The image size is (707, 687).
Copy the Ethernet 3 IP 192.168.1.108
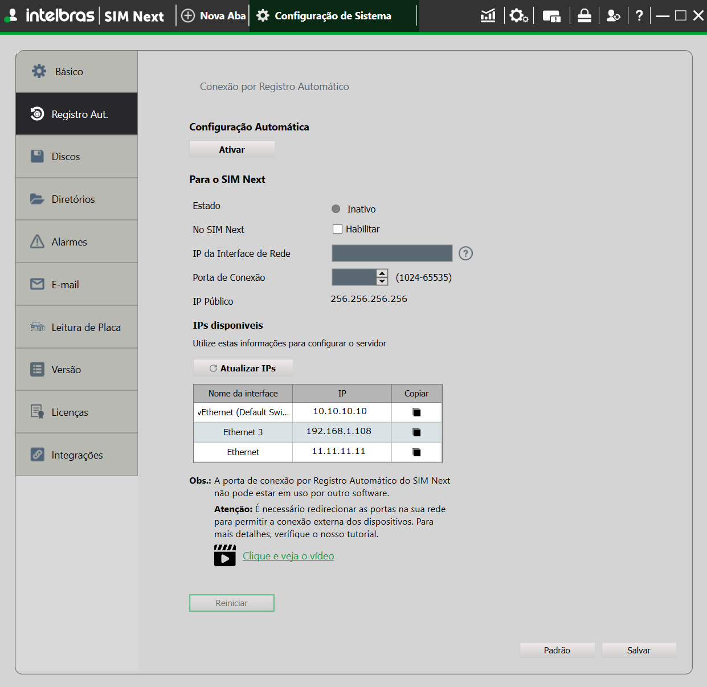coord(416,432)
